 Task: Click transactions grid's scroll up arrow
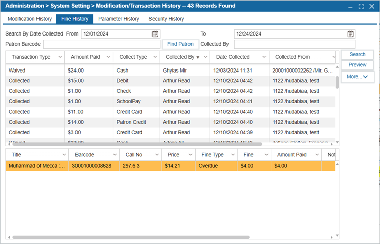(x=337, y=67)
